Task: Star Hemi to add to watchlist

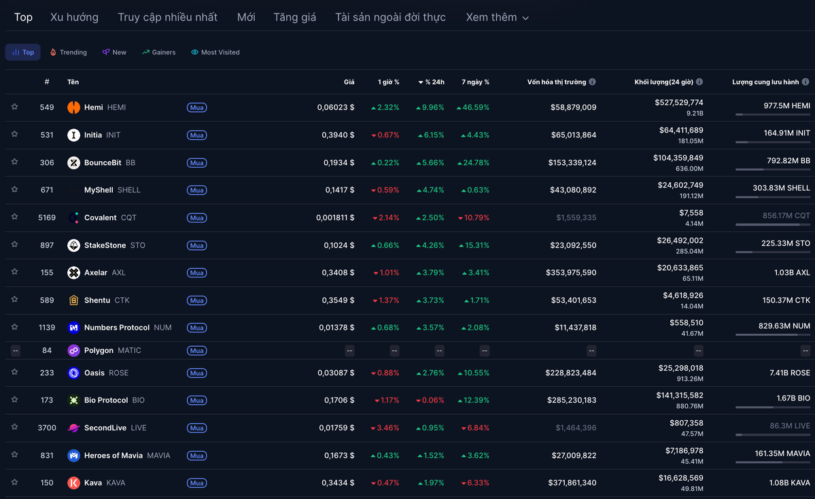Action: pos(14,107)
